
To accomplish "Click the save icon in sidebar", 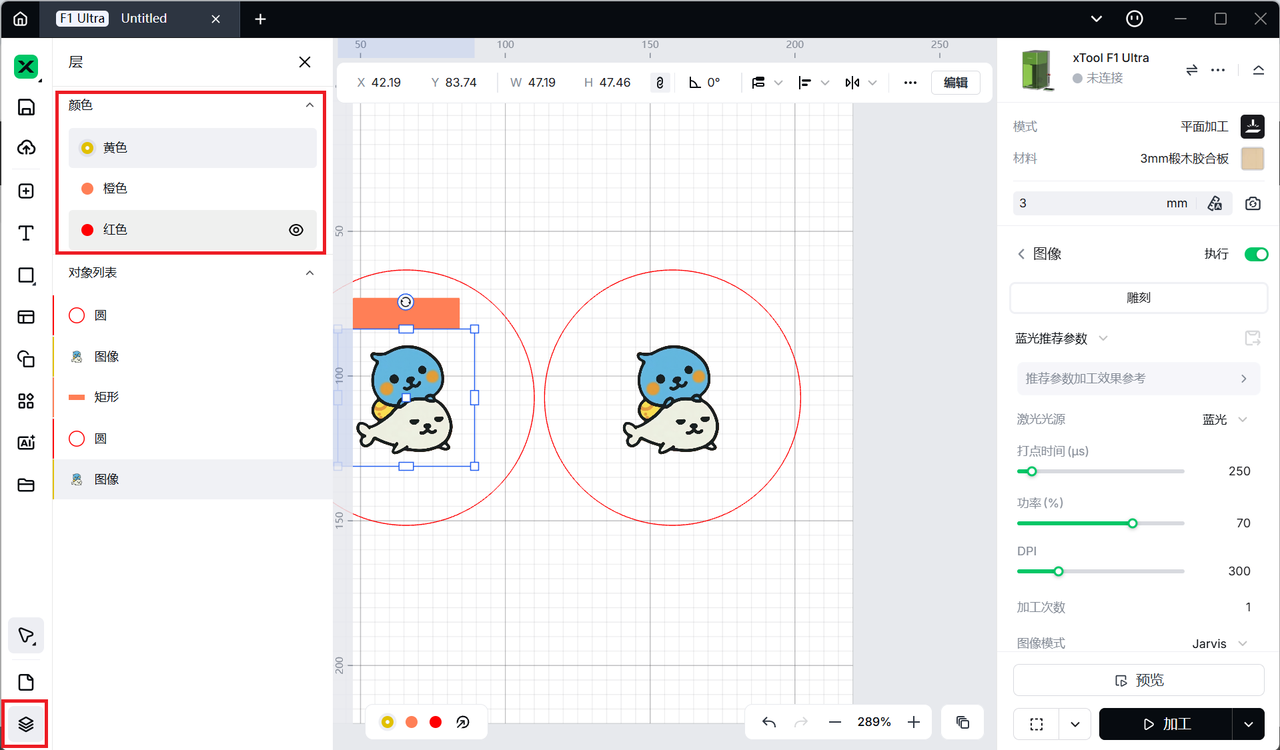I will coord(26,107).
